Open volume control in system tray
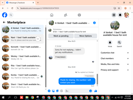 tap(118, 97)
